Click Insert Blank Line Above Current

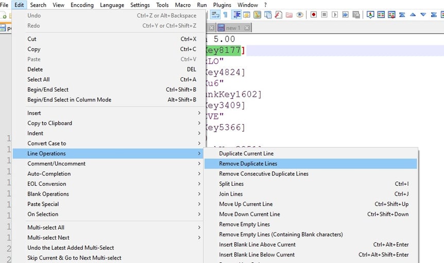point(311,244)
